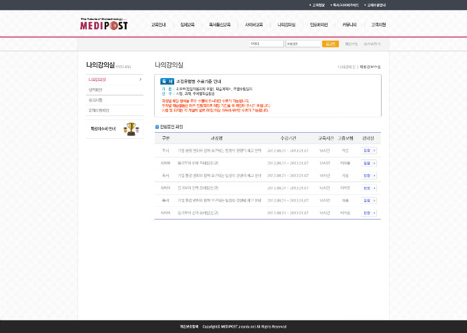
Task: Click the 회원가입 link beside login
Action: coord(351,44)
